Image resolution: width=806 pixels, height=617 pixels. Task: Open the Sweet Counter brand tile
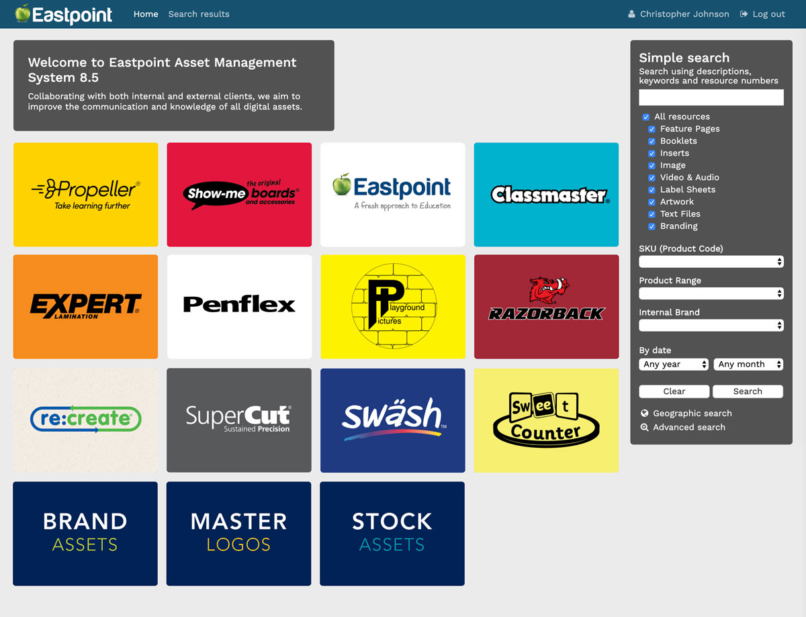pyautogui.click(x=546, y=420)
